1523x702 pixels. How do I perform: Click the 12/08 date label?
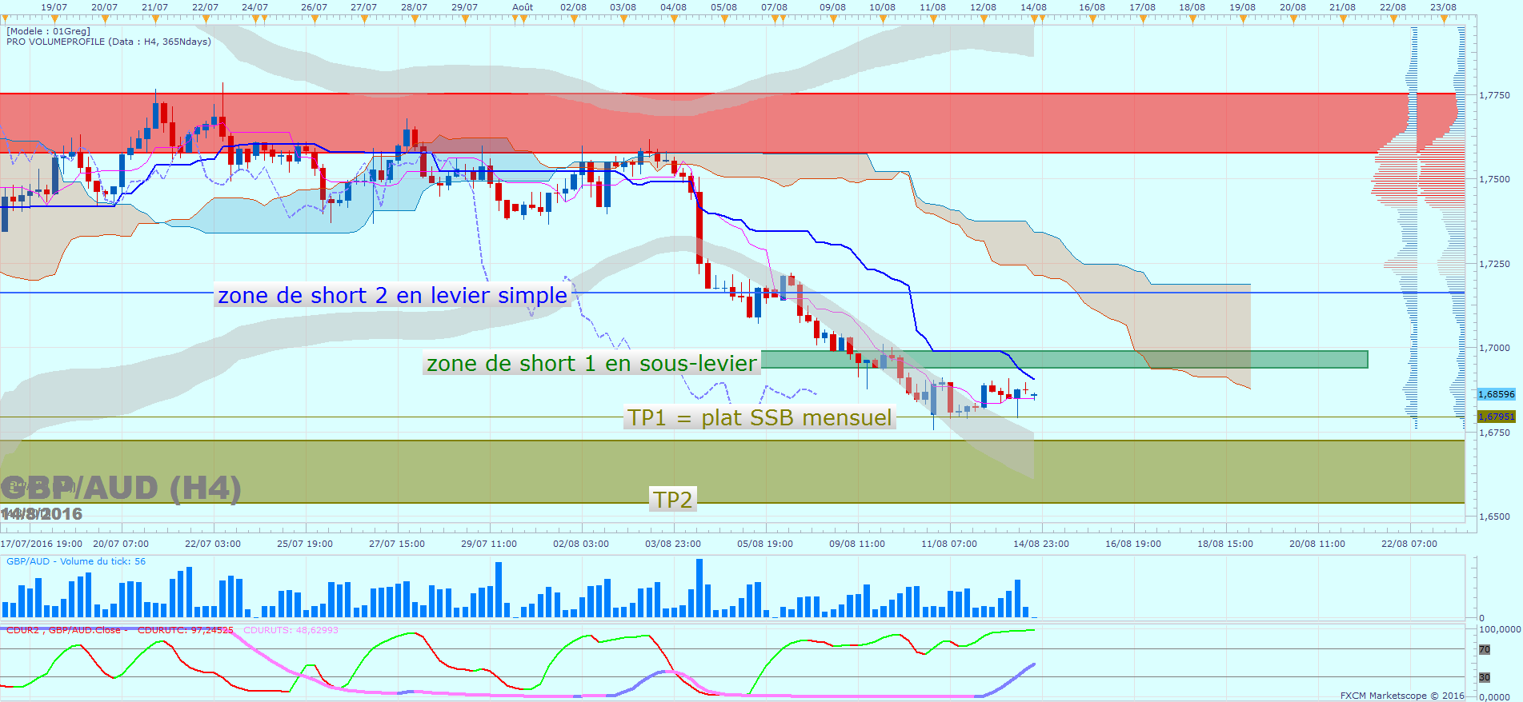(984, 7)
